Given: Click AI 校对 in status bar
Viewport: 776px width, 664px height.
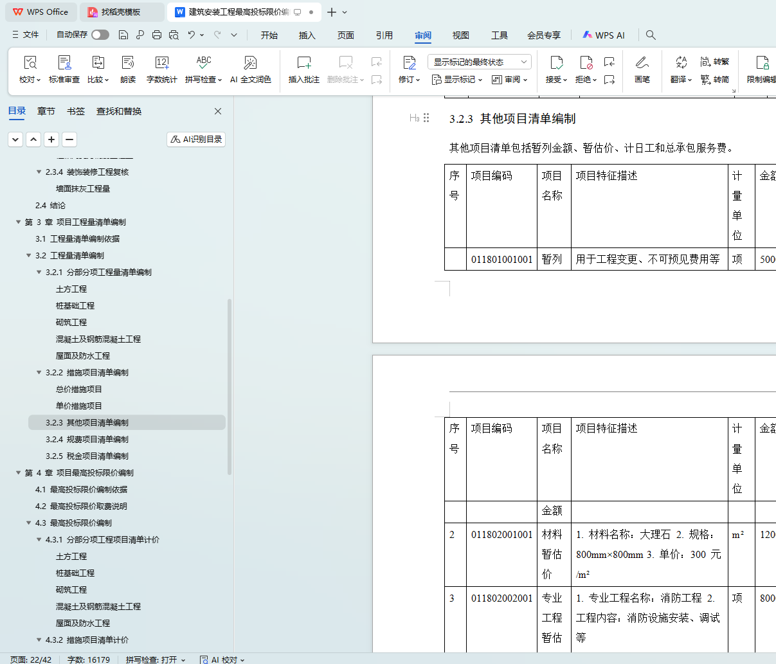Looking at the screenshot, I should coord(222,660).
